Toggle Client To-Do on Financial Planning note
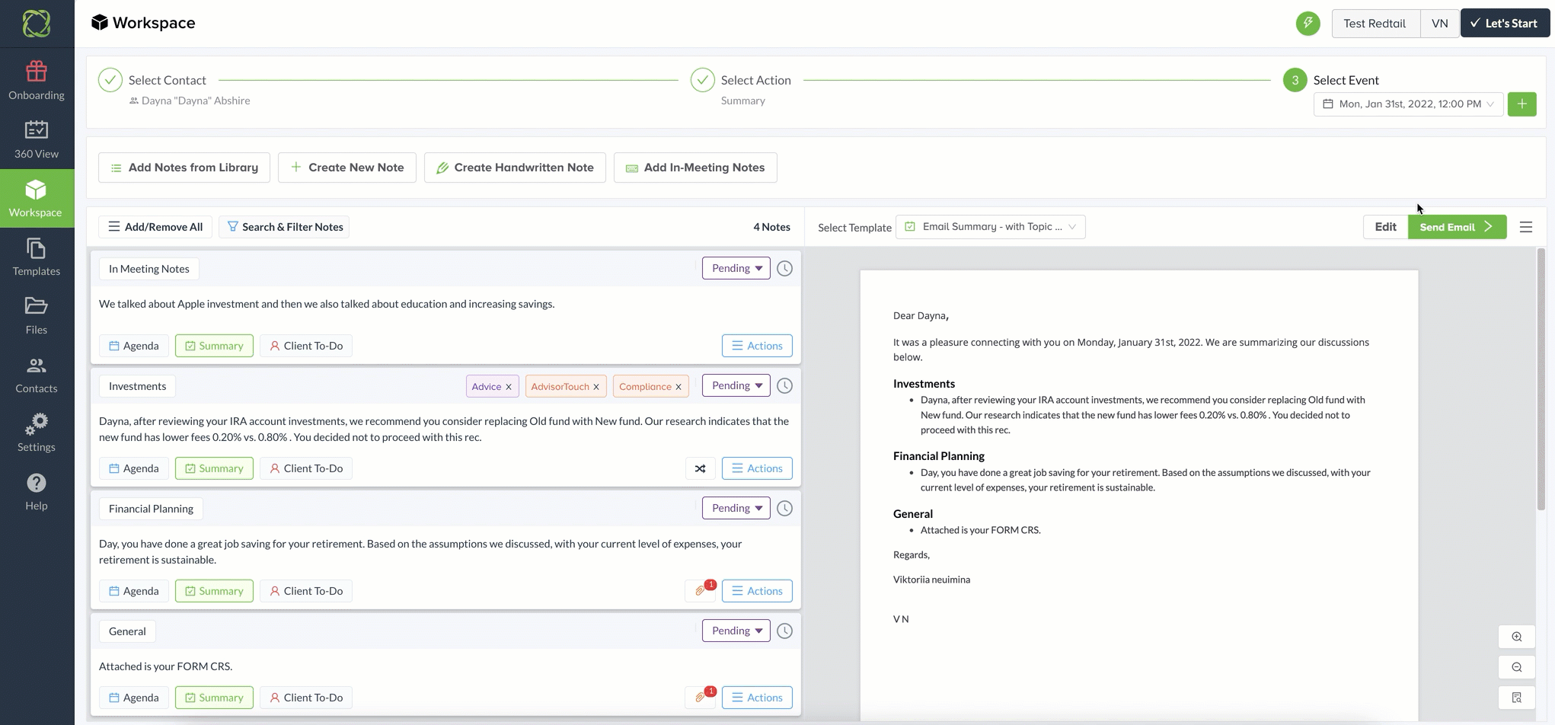1555x725 pixels. (306, 591)
